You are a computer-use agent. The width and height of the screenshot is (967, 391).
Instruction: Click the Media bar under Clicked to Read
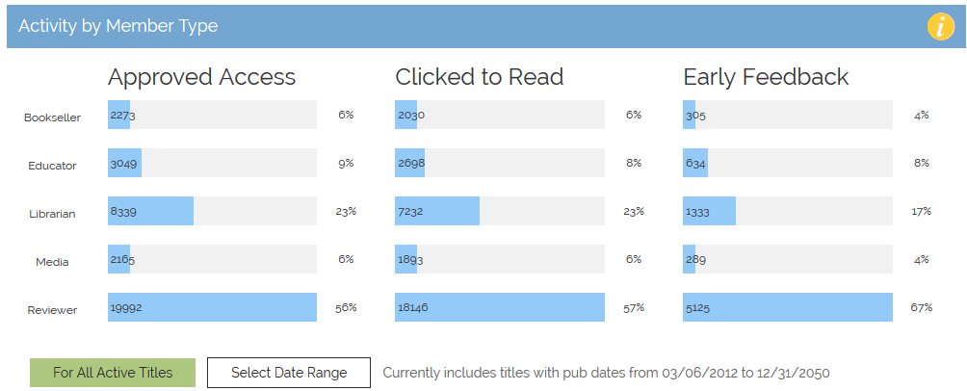(405, 259)
